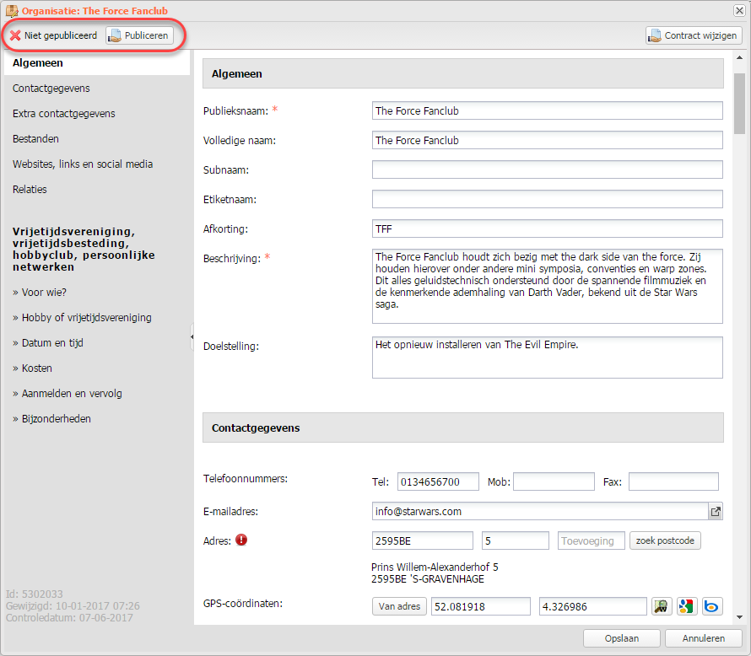Open location in street map icon
This screenshot has height=656, width=751.
tap(662, 606)
